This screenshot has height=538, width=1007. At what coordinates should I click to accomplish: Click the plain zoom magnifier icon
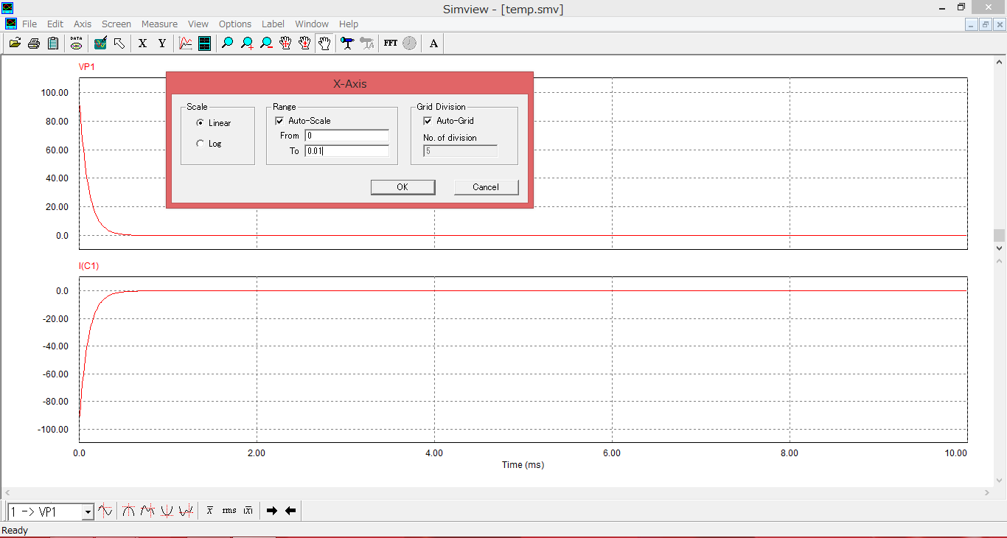[228, 43]
